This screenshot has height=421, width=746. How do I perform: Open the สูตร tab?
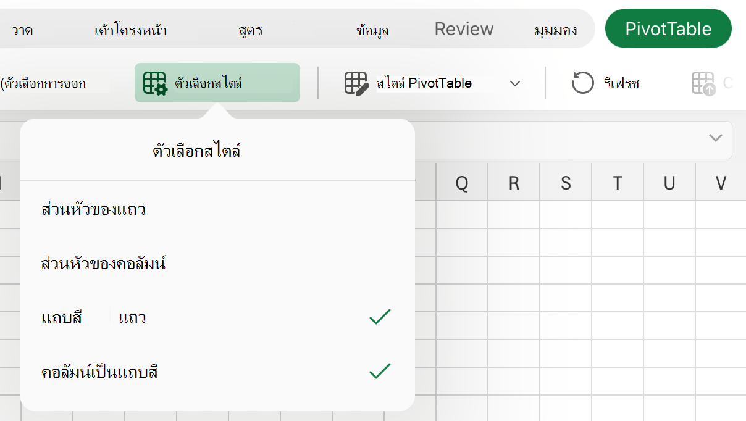250,30
